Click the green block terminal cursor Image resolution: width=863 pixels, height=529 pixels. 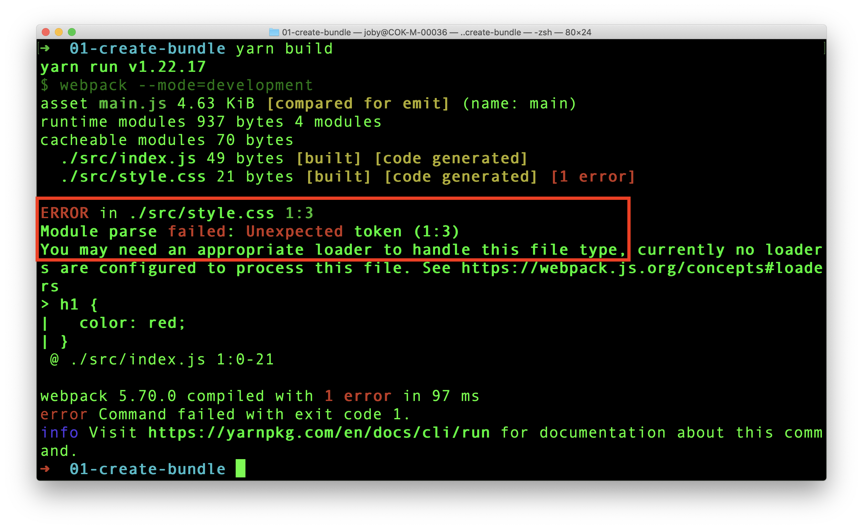[x=240, y=469]
